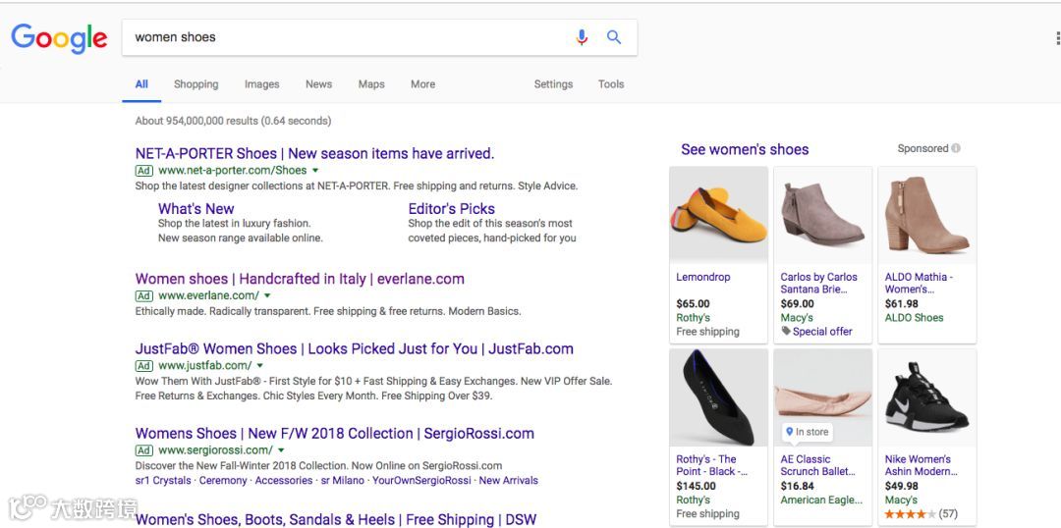
Task: Select the All tab
Action: click(141, 84)
